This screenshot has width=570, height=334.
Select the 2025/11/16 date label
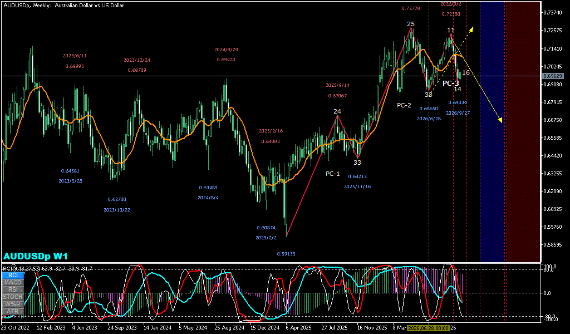tap(357, 186)
